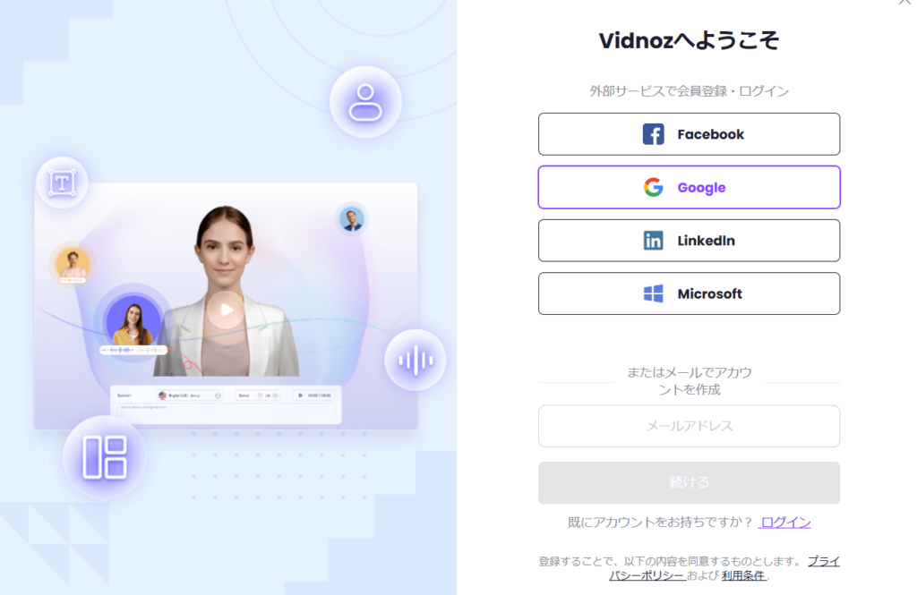This screenshot has width=917, height=595.
Task: Click the user profile bubble icon
Action: click(365, 102)
